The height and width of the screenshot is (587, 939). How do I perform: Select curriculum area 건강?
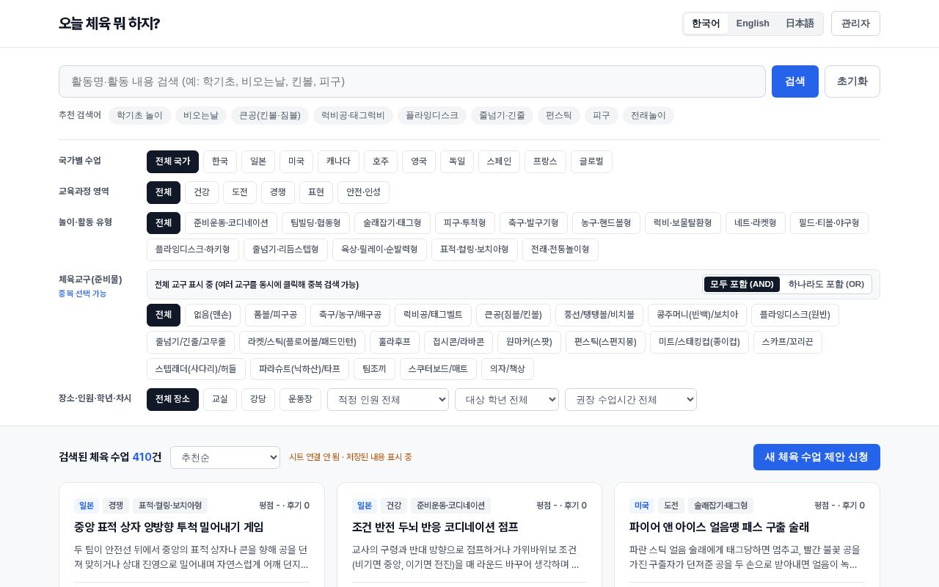202,192
